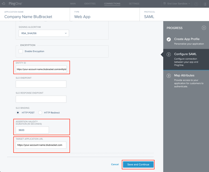The width and height of the screenshot is (209, 172).
Task: Select the HTTP POST radio button
Action: click(18, 113)
